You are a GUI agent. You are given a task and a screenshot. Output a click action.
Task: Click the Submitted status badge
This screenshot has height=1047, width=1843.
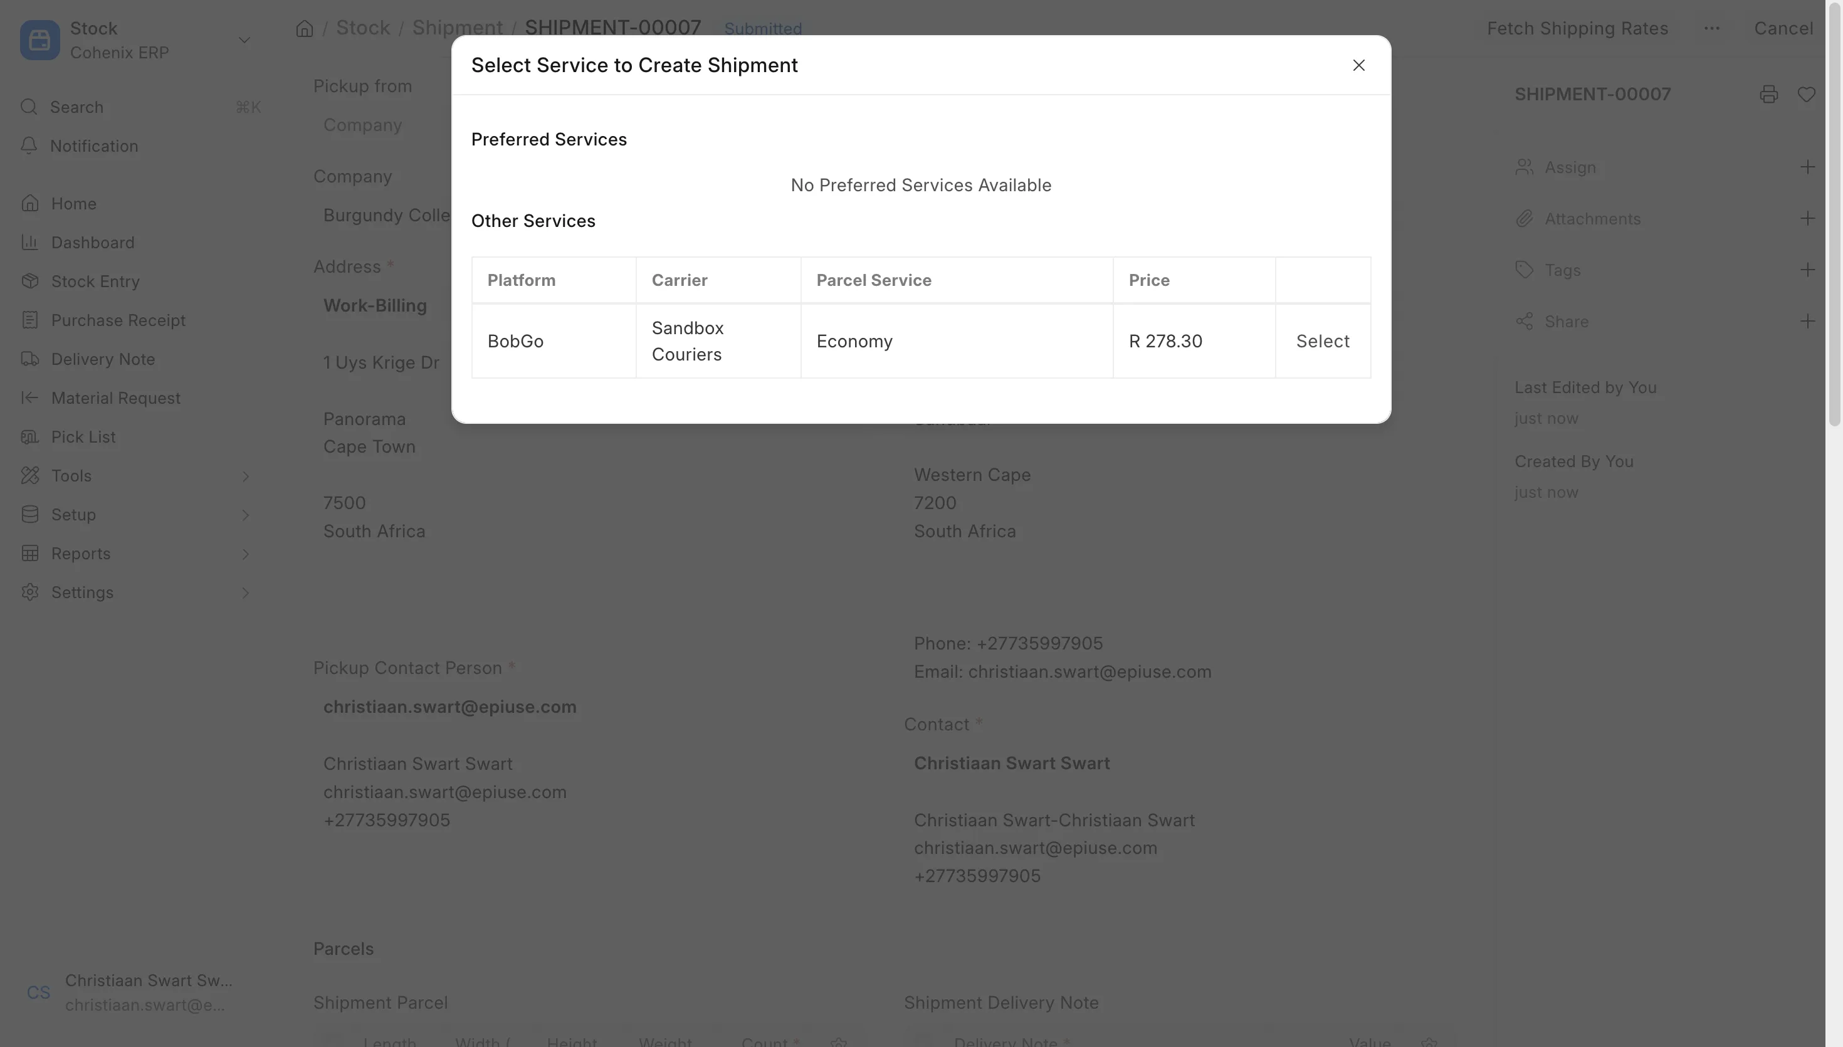(x=763, y=29)
